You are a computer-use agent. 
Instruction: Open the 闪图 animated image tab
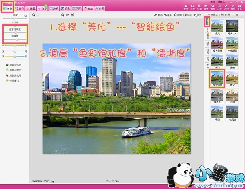coord(77,9)
